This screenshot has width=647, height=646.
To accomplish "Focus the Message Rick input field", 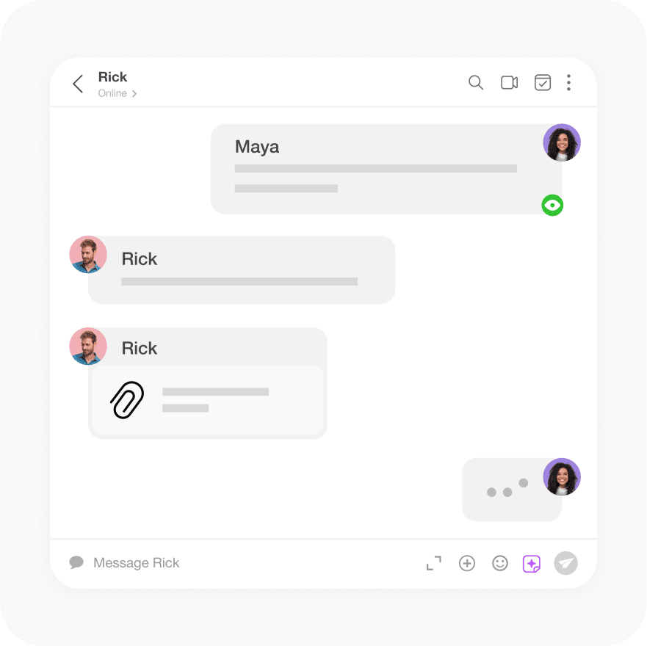I will [247, 563].
